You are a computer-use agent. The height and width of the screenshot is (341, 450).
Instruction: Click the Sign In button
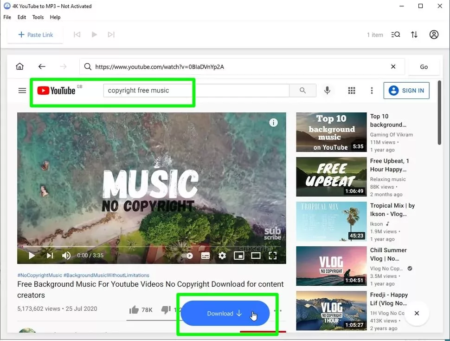[x=406, y=90]
